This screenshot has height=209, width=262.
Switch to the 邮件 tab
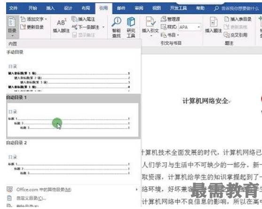[x=121, y=8]
